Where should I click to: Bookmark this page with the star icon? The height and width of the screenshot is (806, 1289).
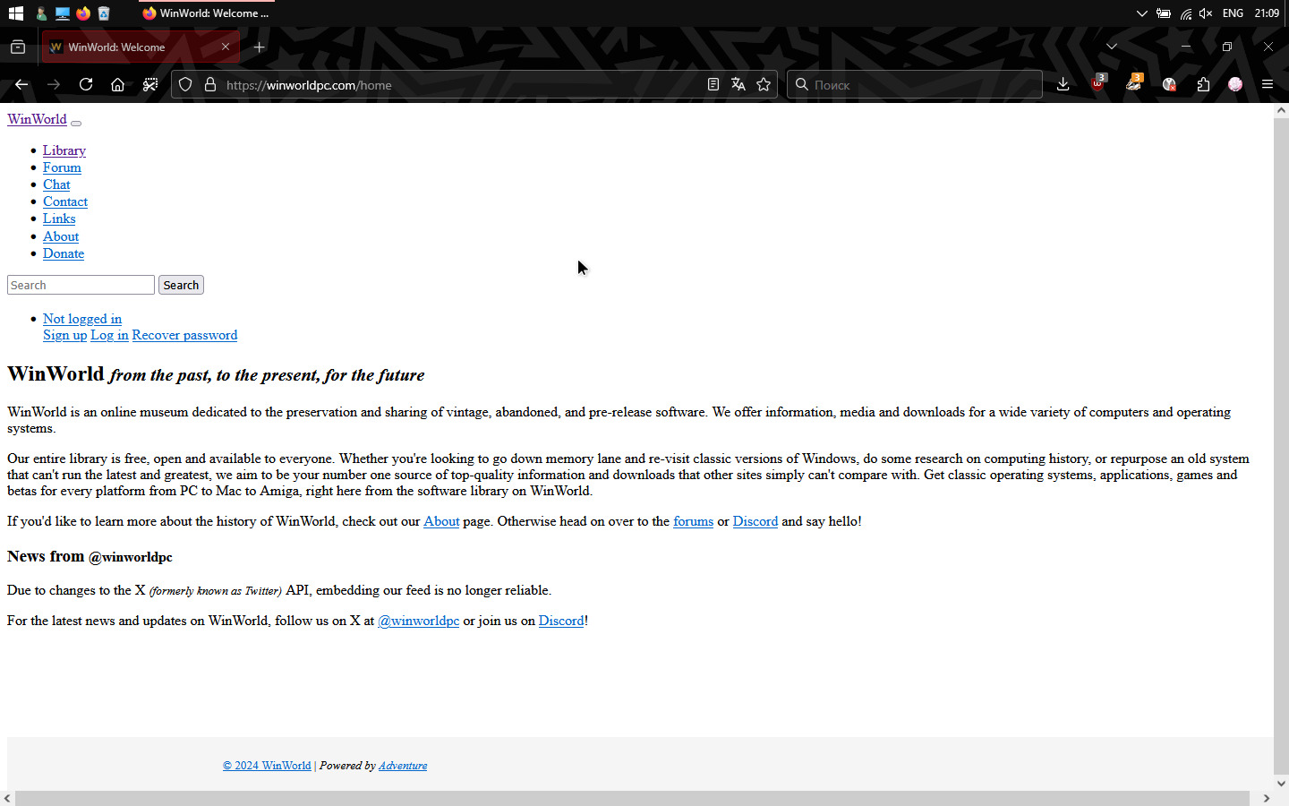coord(764,84)
